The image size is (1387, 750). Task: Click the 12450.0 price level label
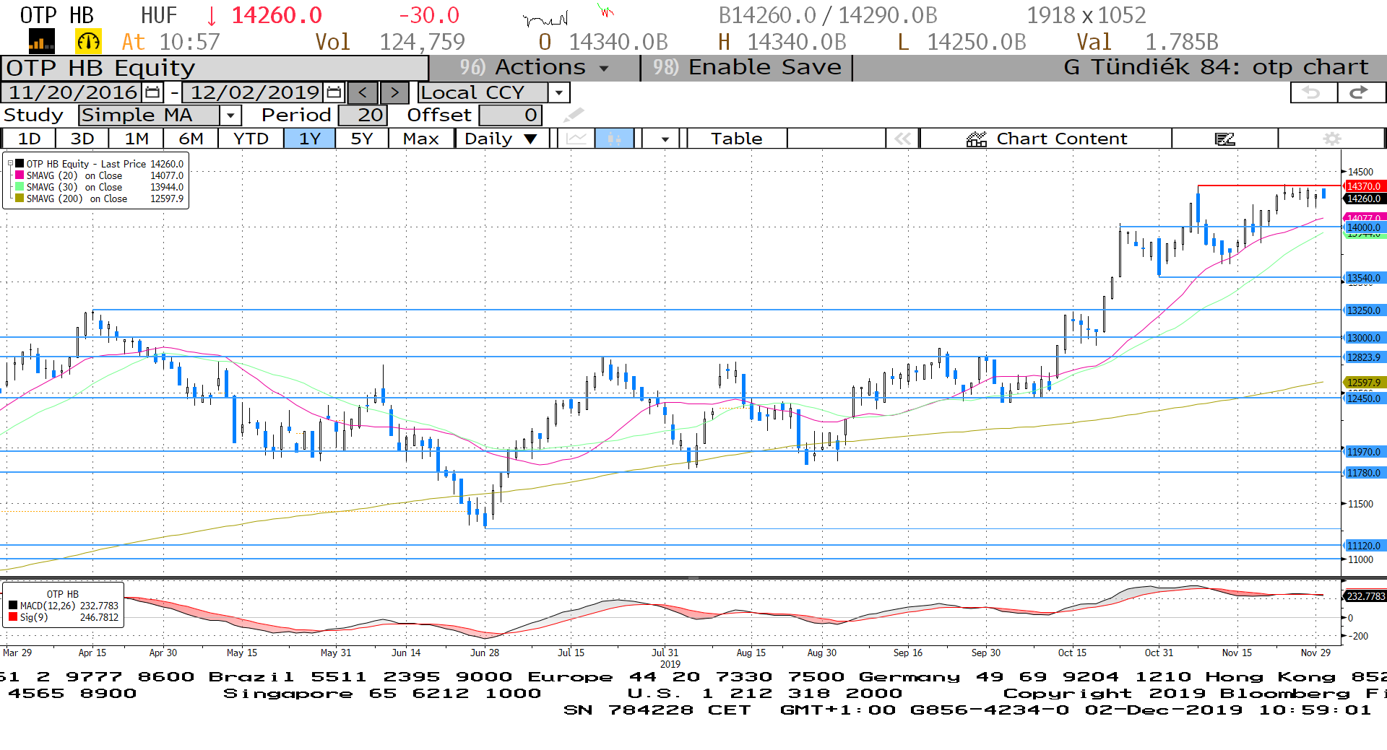tap(1364, 398)
